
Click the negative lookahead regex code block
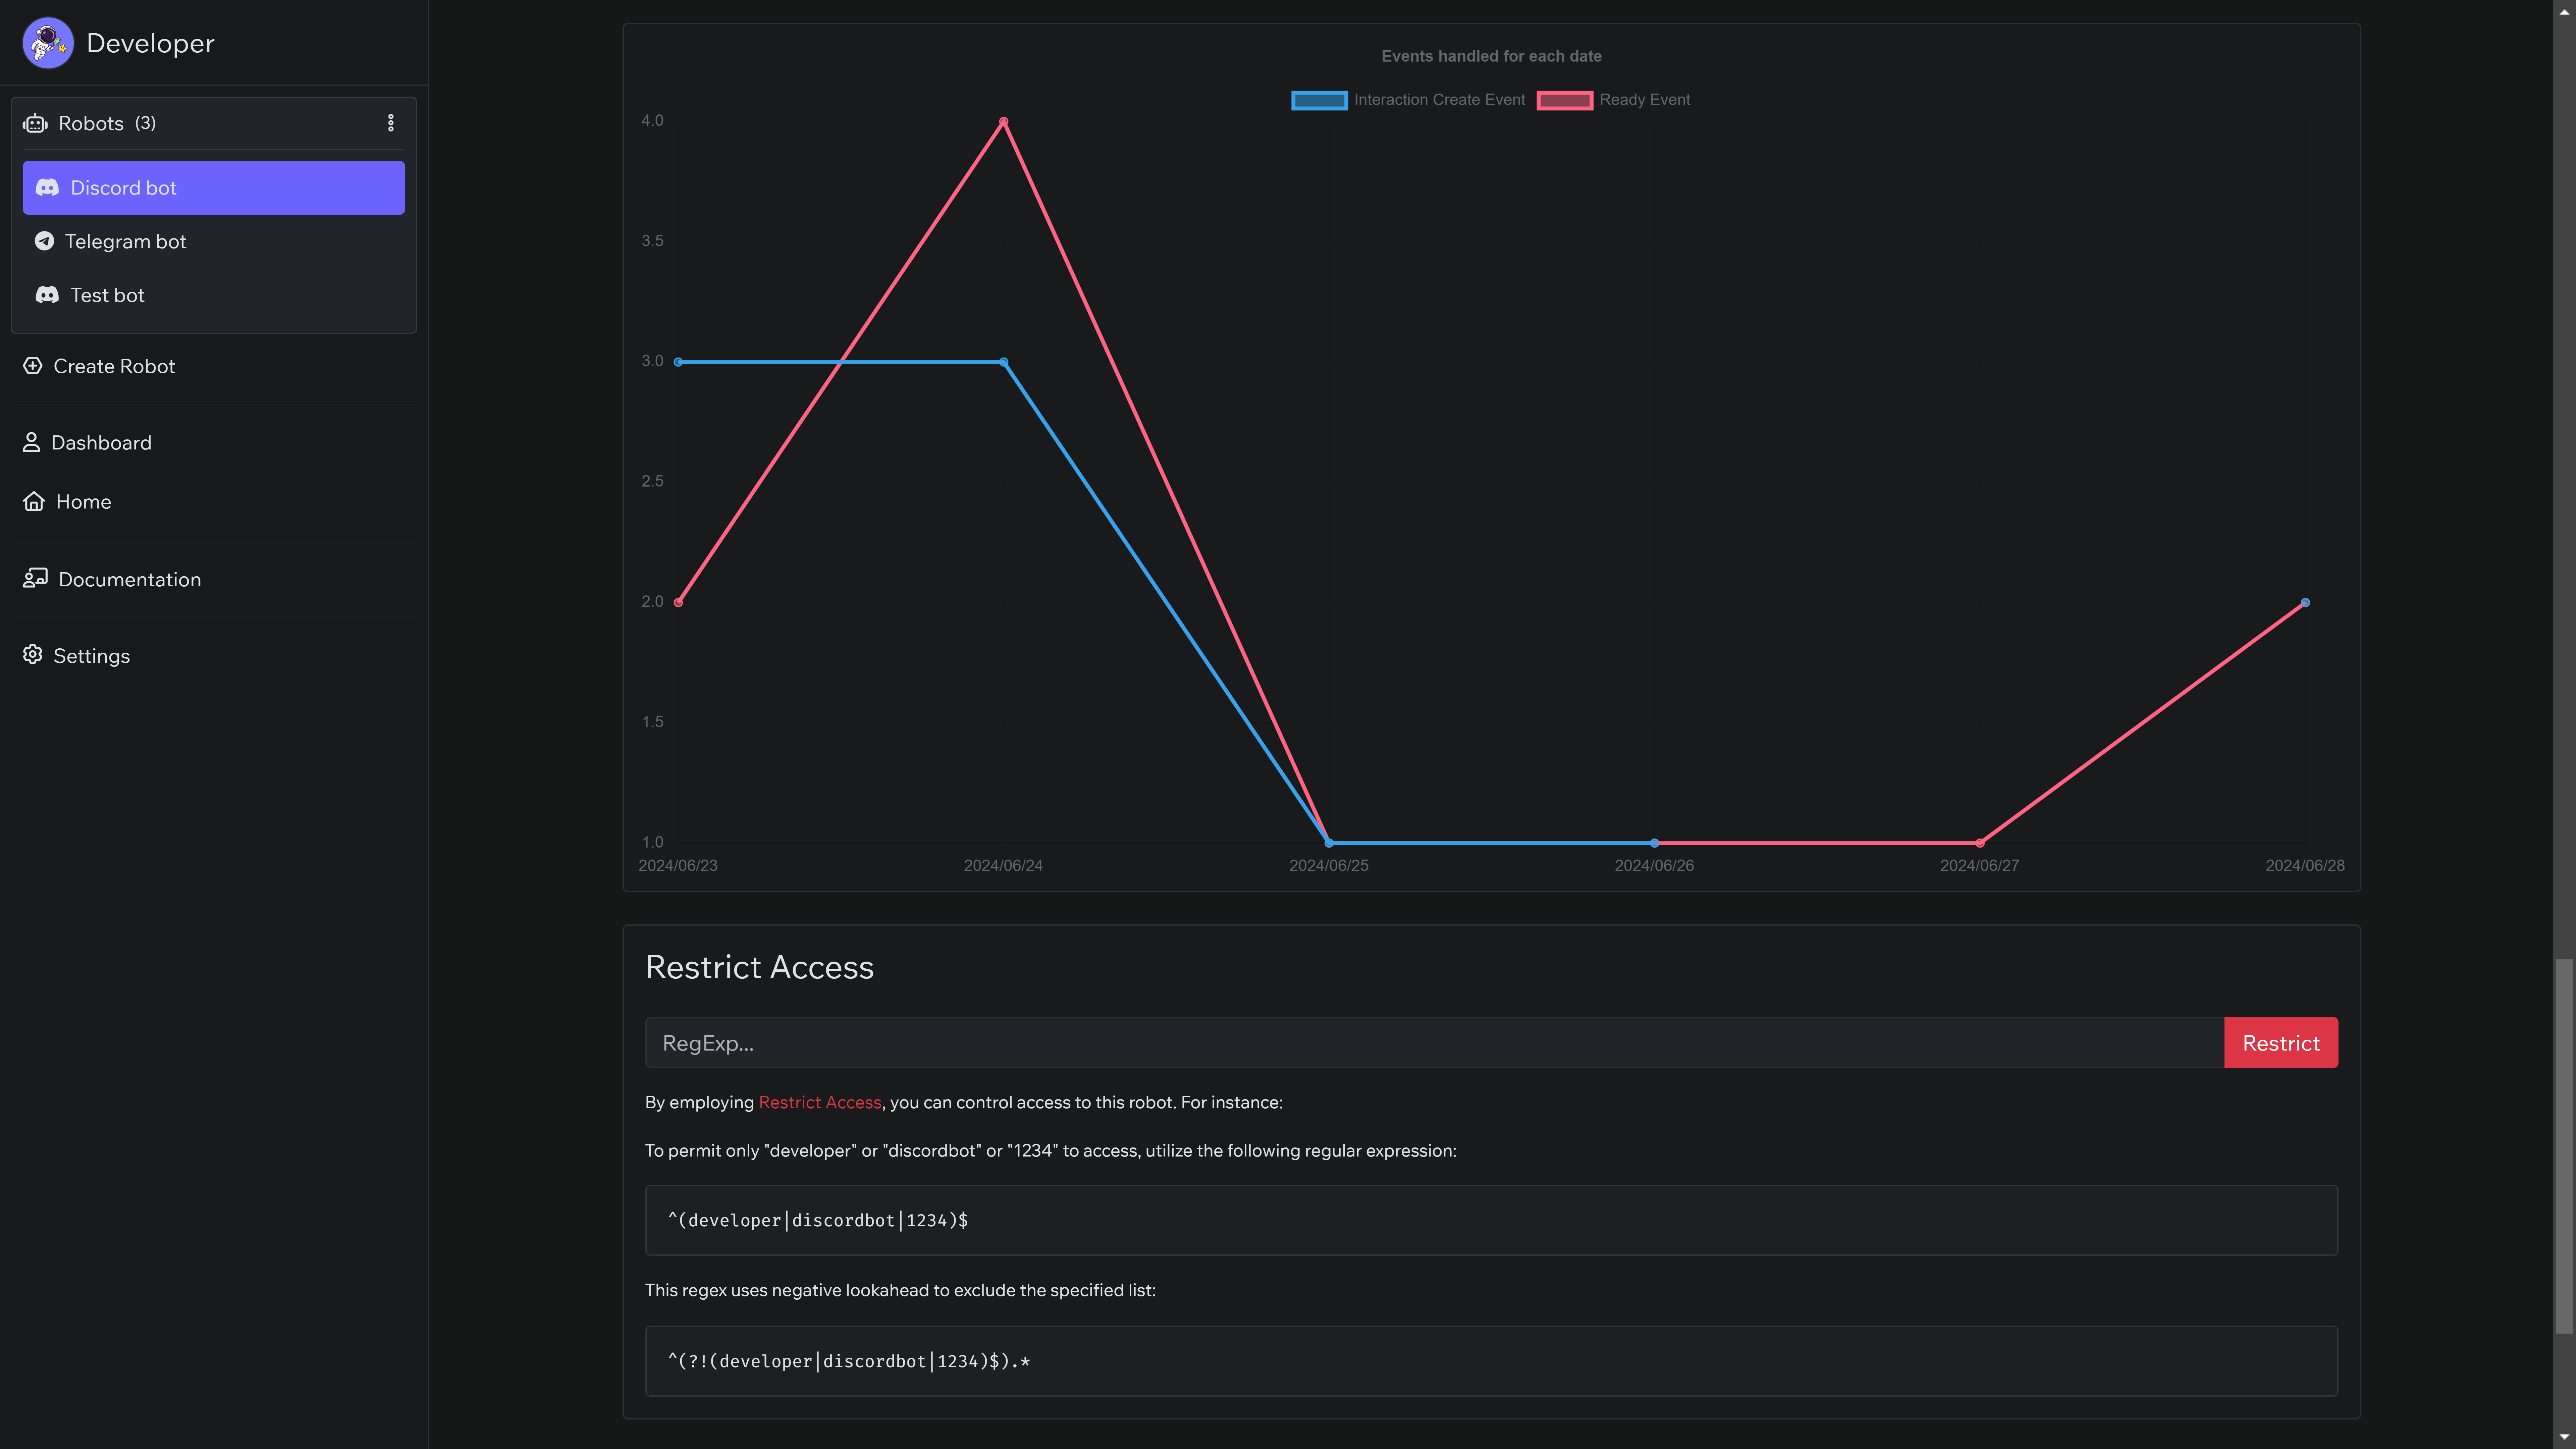(1491, 1361)
